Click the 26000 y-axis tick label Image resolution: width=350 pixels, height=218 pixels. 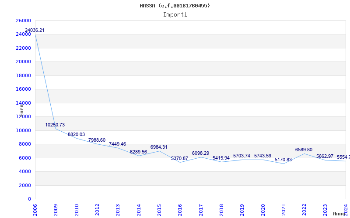point(24,20)
